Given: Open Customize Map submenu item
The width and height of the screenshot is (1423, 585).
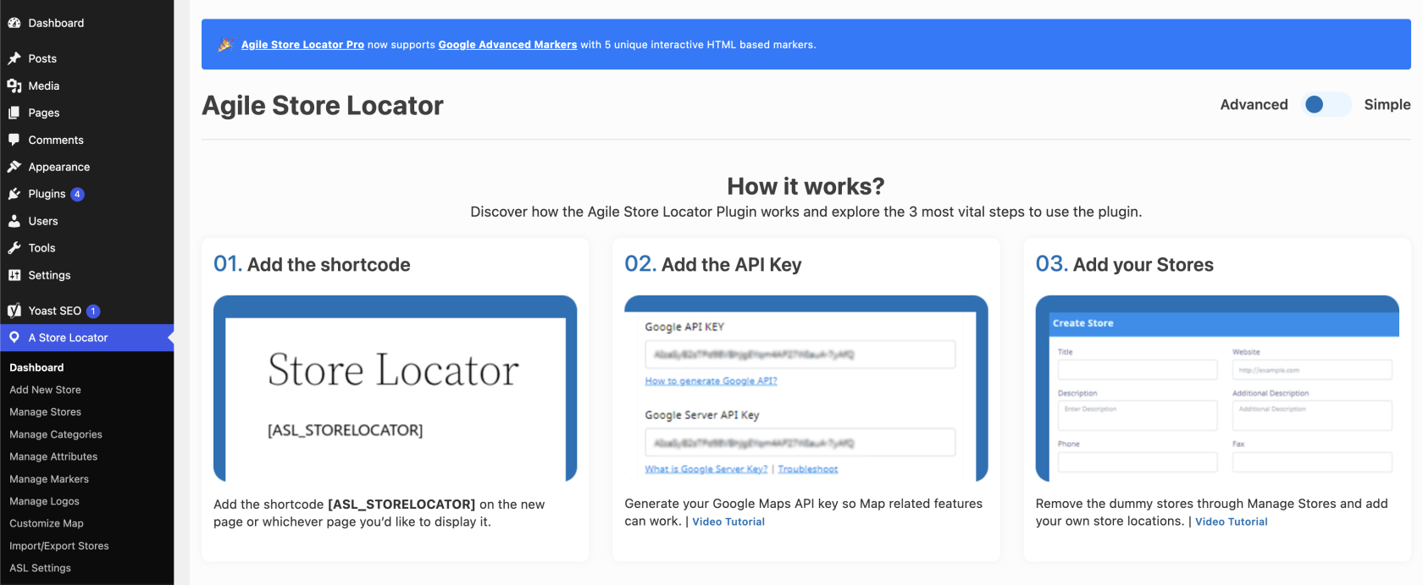Looking at the screenshot, I should 47,523.
